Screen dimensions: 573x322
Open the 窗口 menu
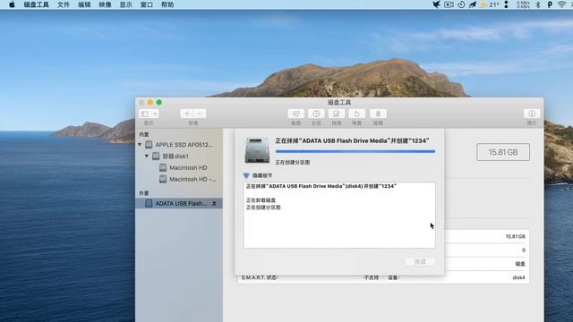147,4
